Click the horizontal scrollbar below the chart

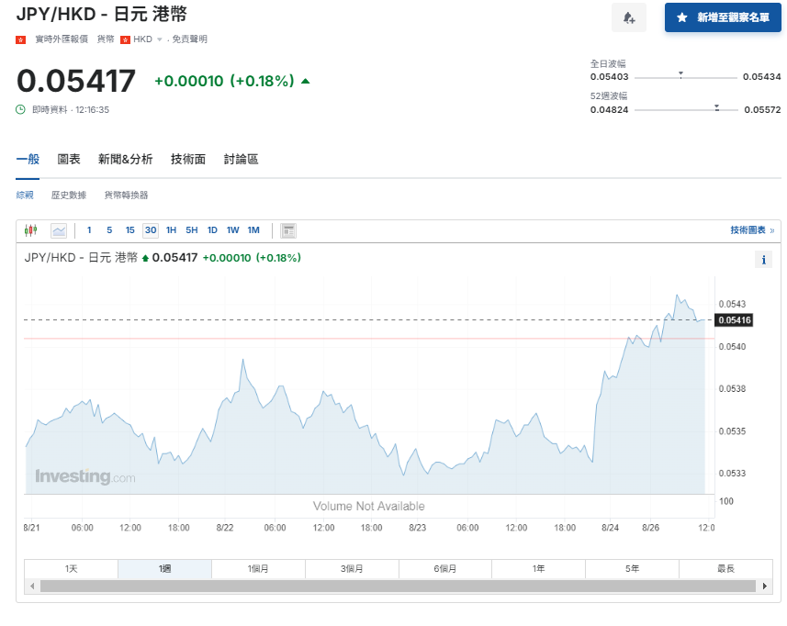coord(395,585)
